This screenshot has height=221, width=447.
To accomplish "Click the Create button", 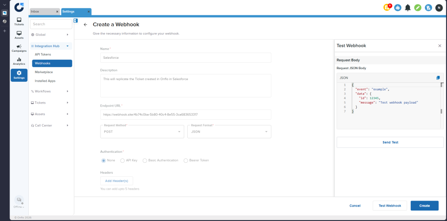I will (424, 206).
